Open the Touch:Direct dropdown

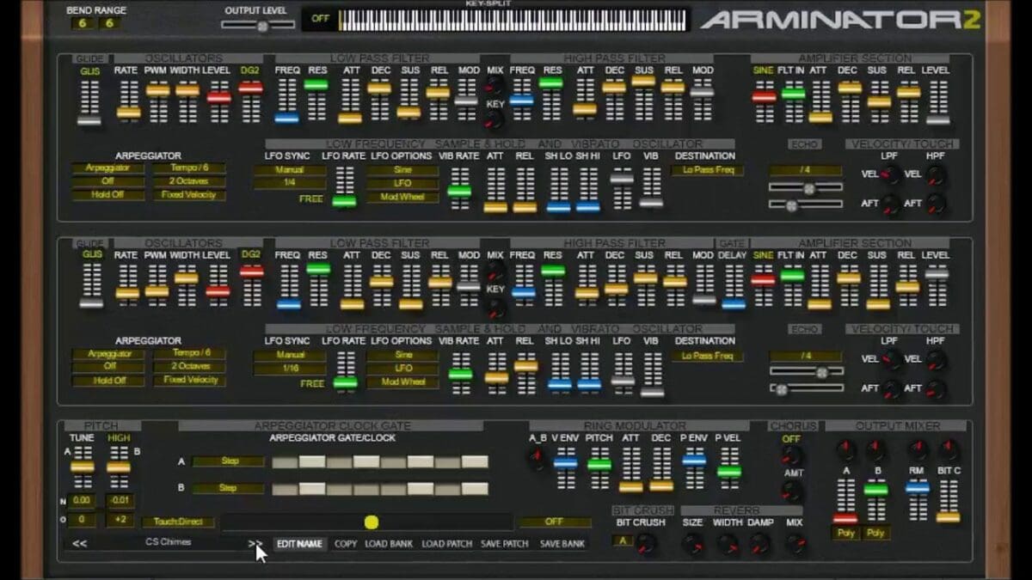178,522
